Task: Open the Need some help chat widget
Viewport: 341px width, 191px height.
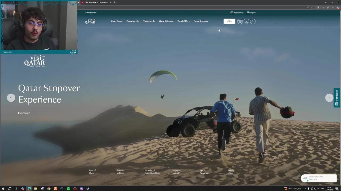Action: tap(319, 178)
